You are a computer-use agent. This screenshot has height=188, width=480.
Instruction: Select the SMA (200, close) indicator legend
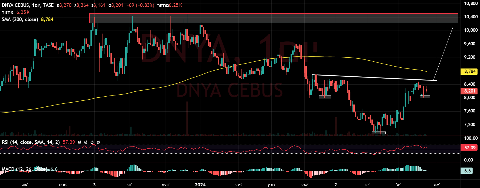(x=20, y=19)
